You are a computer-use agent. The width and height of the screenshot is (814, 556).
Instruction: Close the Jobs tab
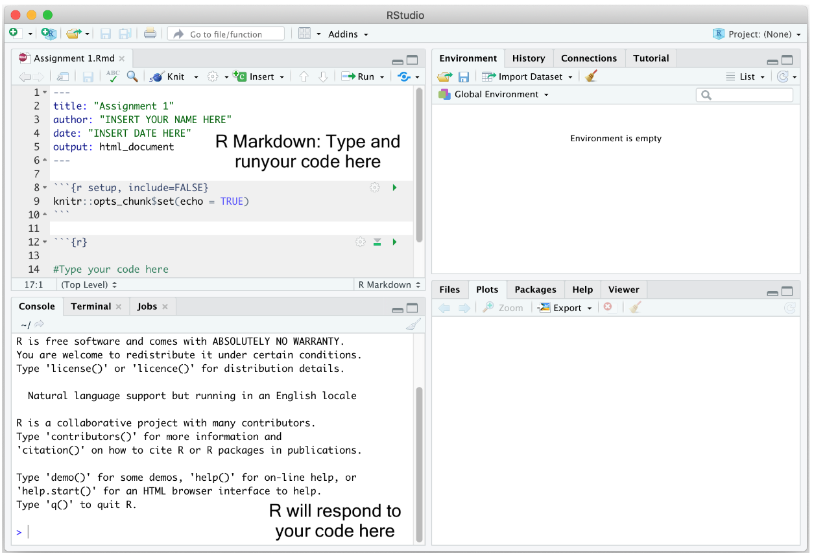coord(165,307)
